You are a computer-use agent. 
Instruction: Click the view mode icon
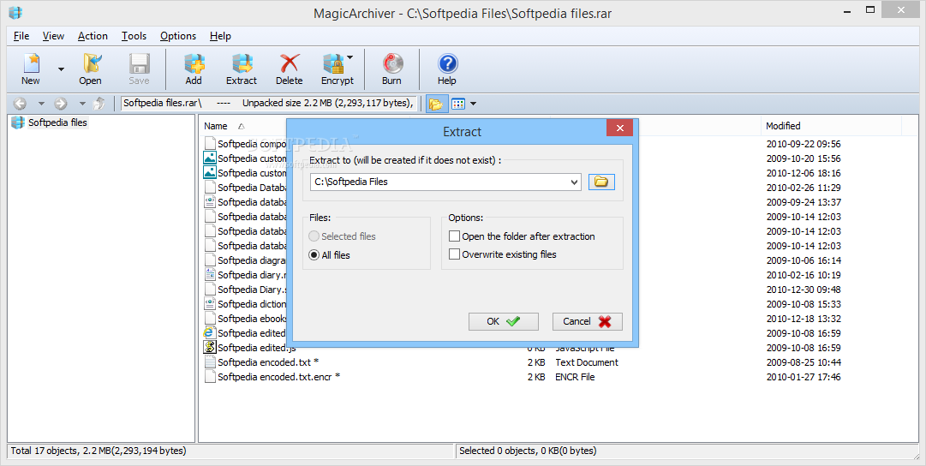[458, 104]
